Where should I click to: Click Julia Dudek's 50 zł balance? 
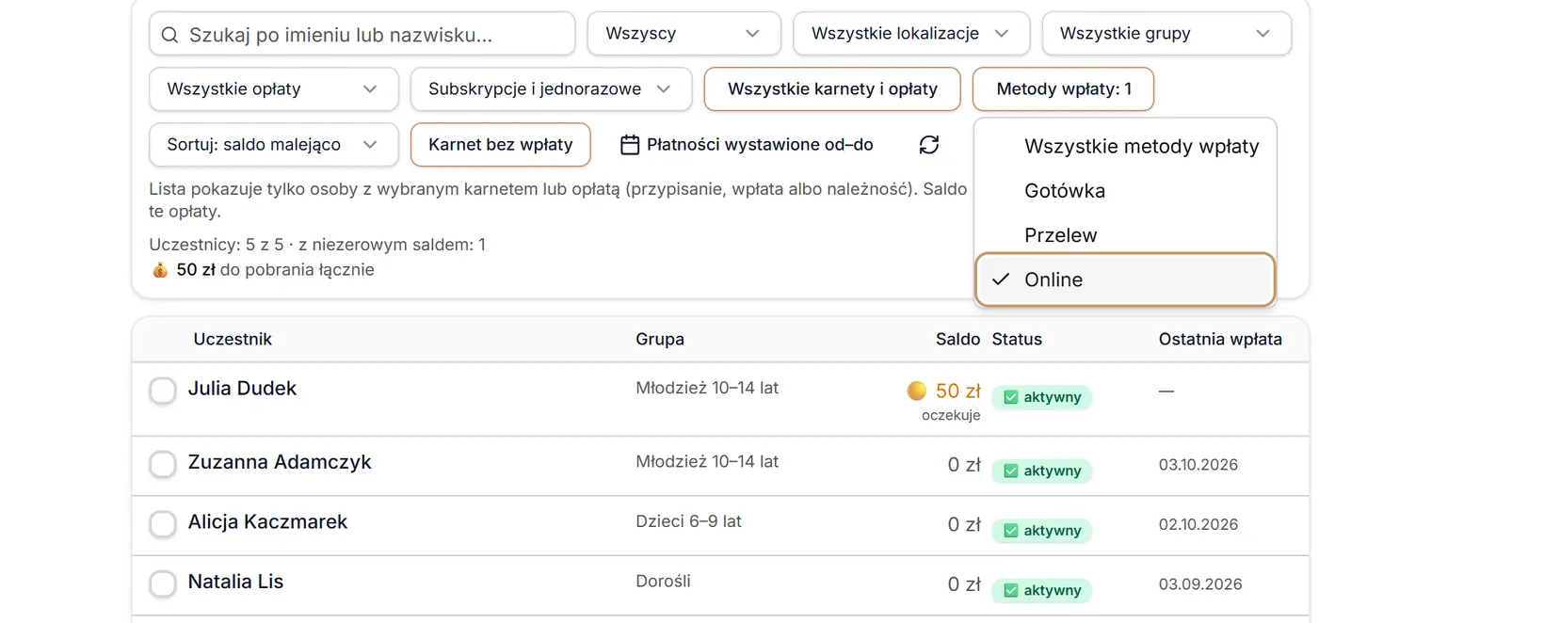[x=958, y=391]
